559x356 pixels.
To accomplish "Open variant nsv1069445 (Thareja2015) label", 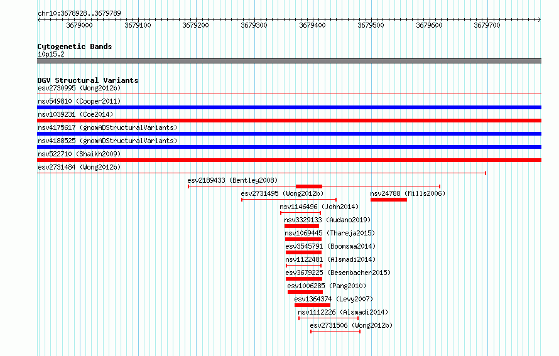I will [330, 233].
